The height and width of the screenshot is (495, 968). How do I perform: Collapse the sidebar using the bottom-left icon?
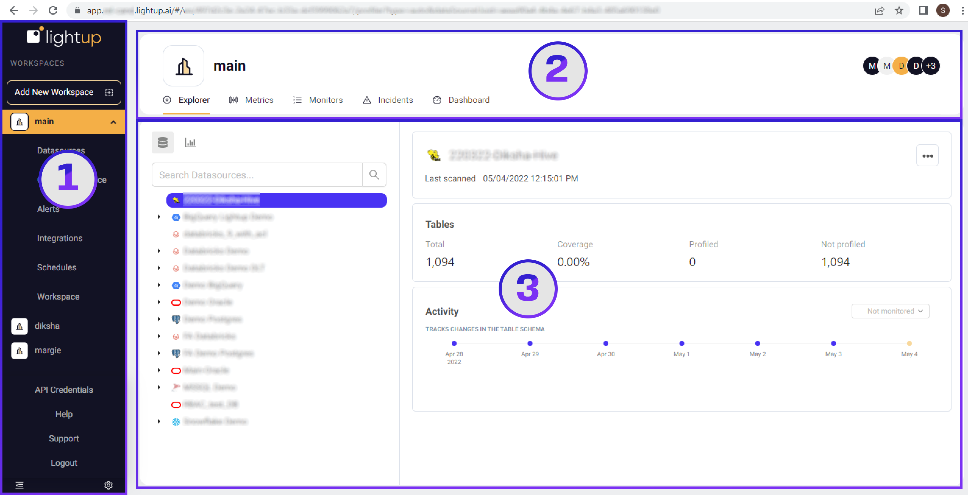coord(19,485)
